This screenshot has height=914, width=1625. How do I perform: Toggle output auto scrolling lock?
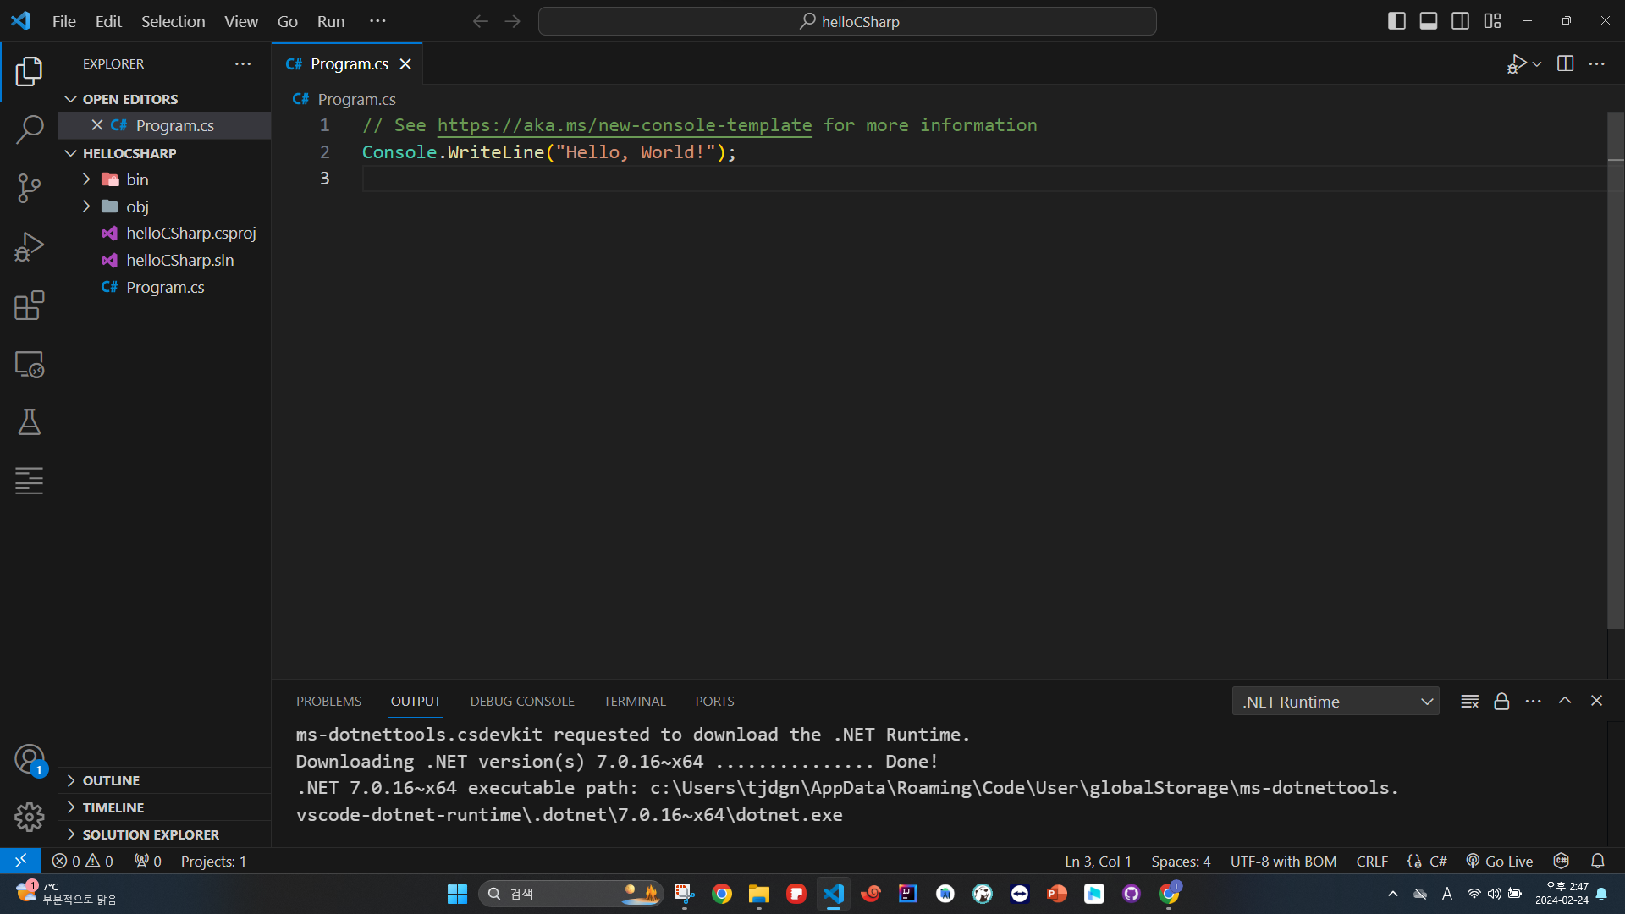[x=1501, y=701]
